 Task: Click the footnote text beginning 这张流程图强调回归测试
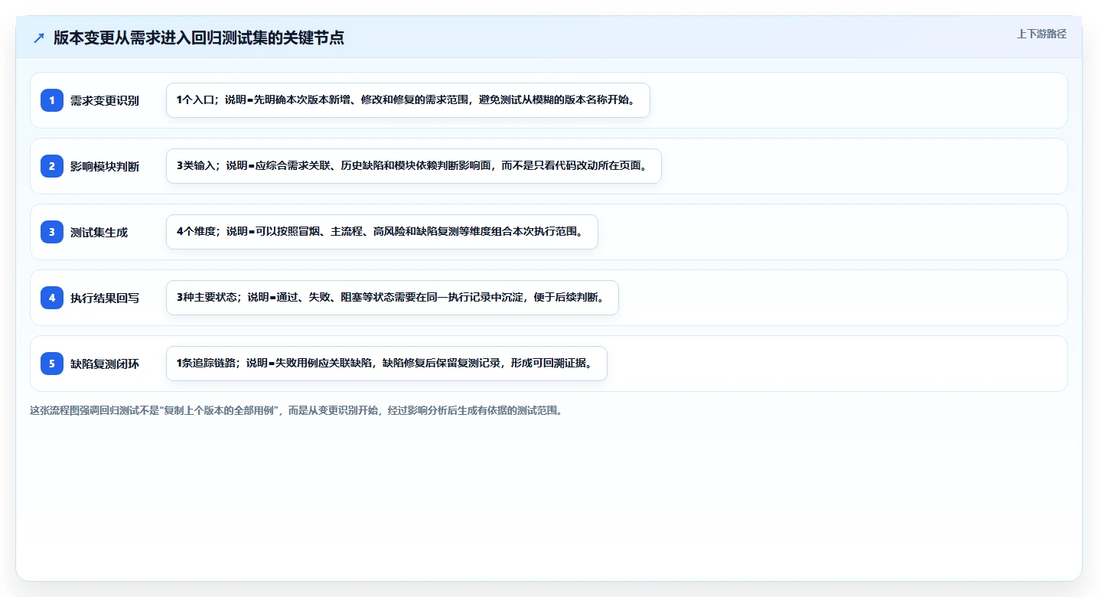pos(298,410)
